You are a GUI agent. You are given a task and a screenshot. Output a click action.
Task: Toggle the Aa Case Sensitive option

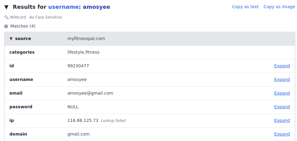(46, 17)
